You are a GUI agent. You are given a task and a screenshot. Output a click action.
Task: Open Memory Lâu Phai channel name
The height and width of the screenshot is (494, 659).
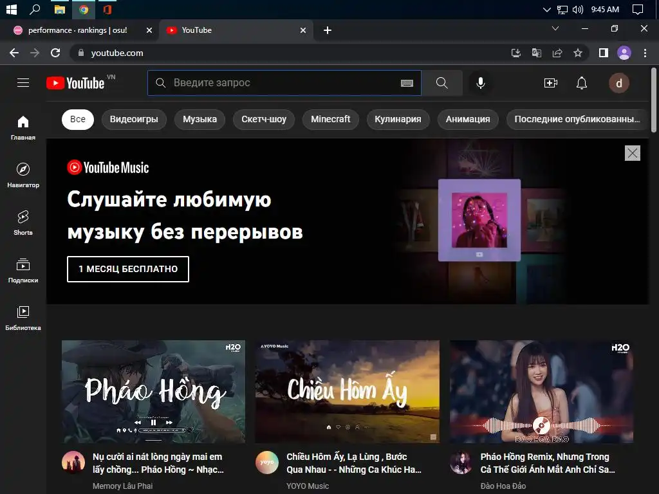coord(122,486)
